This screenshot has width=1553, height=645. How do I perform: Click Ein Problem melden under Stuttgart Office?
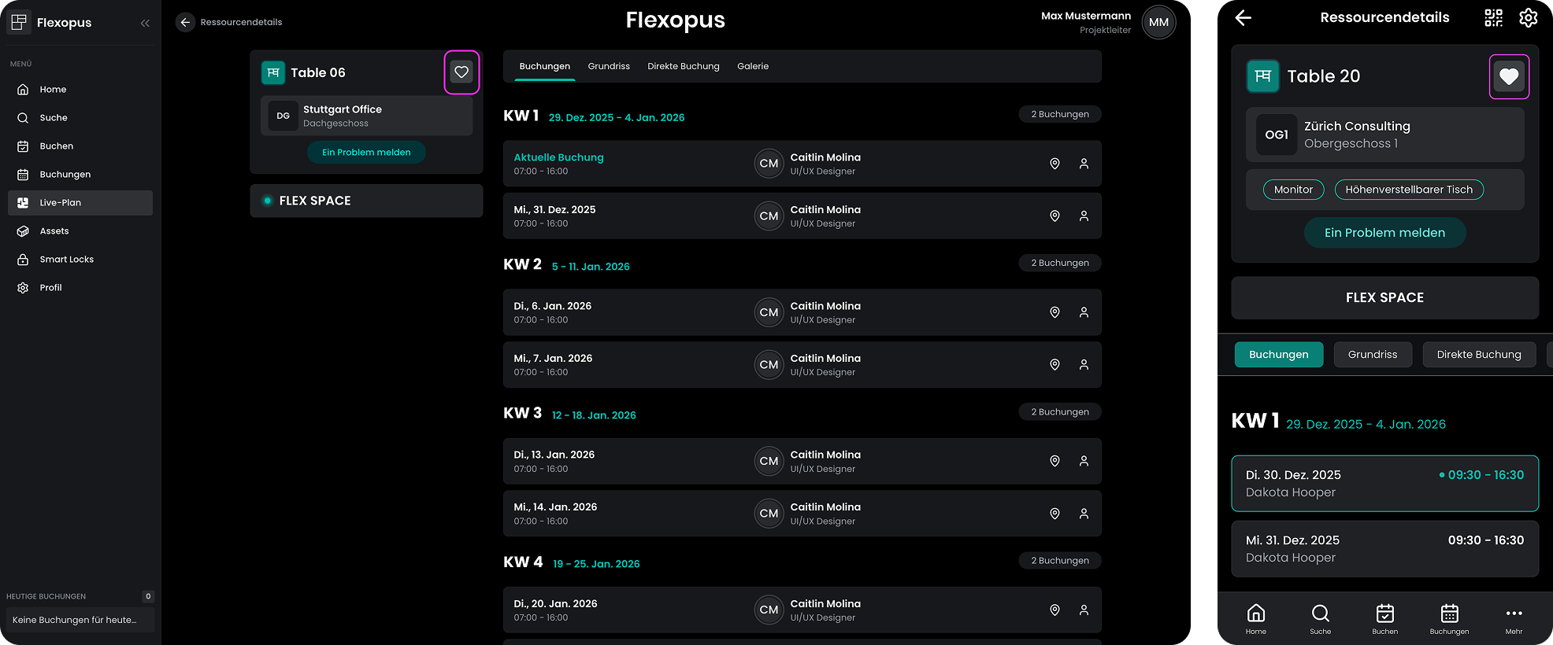[366, 153]
